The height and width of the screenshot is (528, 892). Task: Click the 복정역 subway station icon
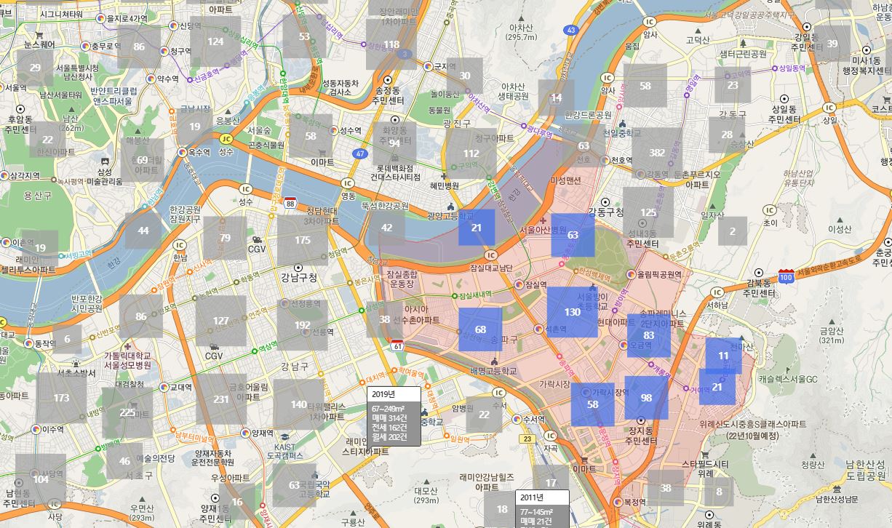pyautogui.click(x=619, y=502)
